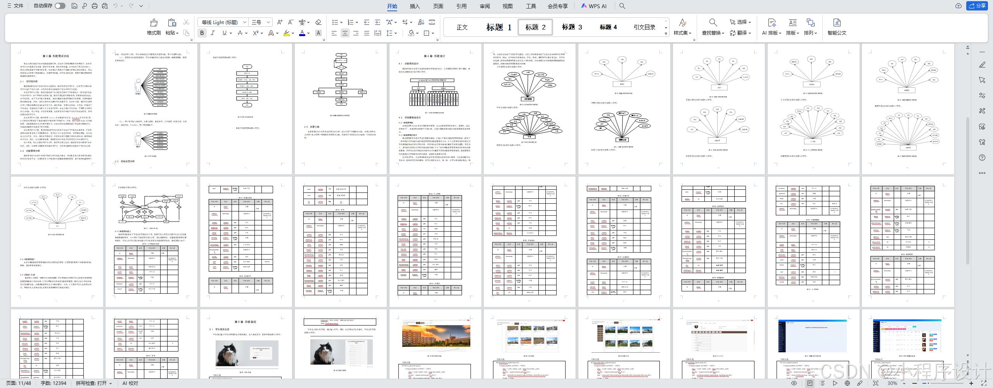This screenshot has width=993, height=388.
Task: Expand the styles gallery more arrow
Action: point(666,34)
